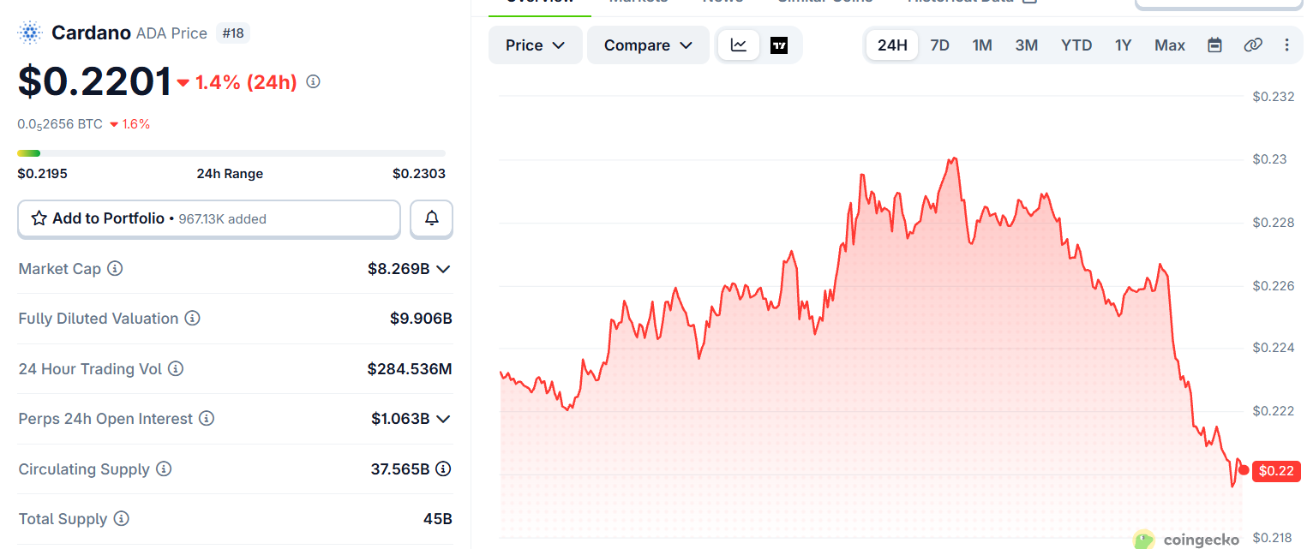Click the BTC 1.6% change text

click(x=136, y=124)
